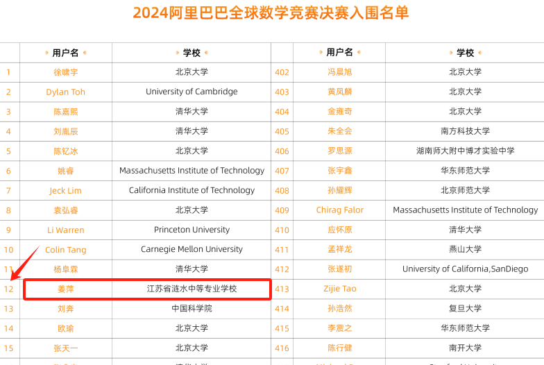Click arrow left of first 用户名 header
This screenshot has width=544, height=365.
[x=48, y=53]
